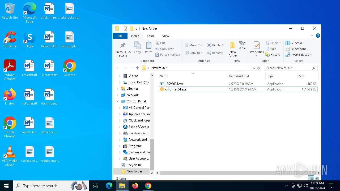Sort by Date modified column header

coord(246,76)
